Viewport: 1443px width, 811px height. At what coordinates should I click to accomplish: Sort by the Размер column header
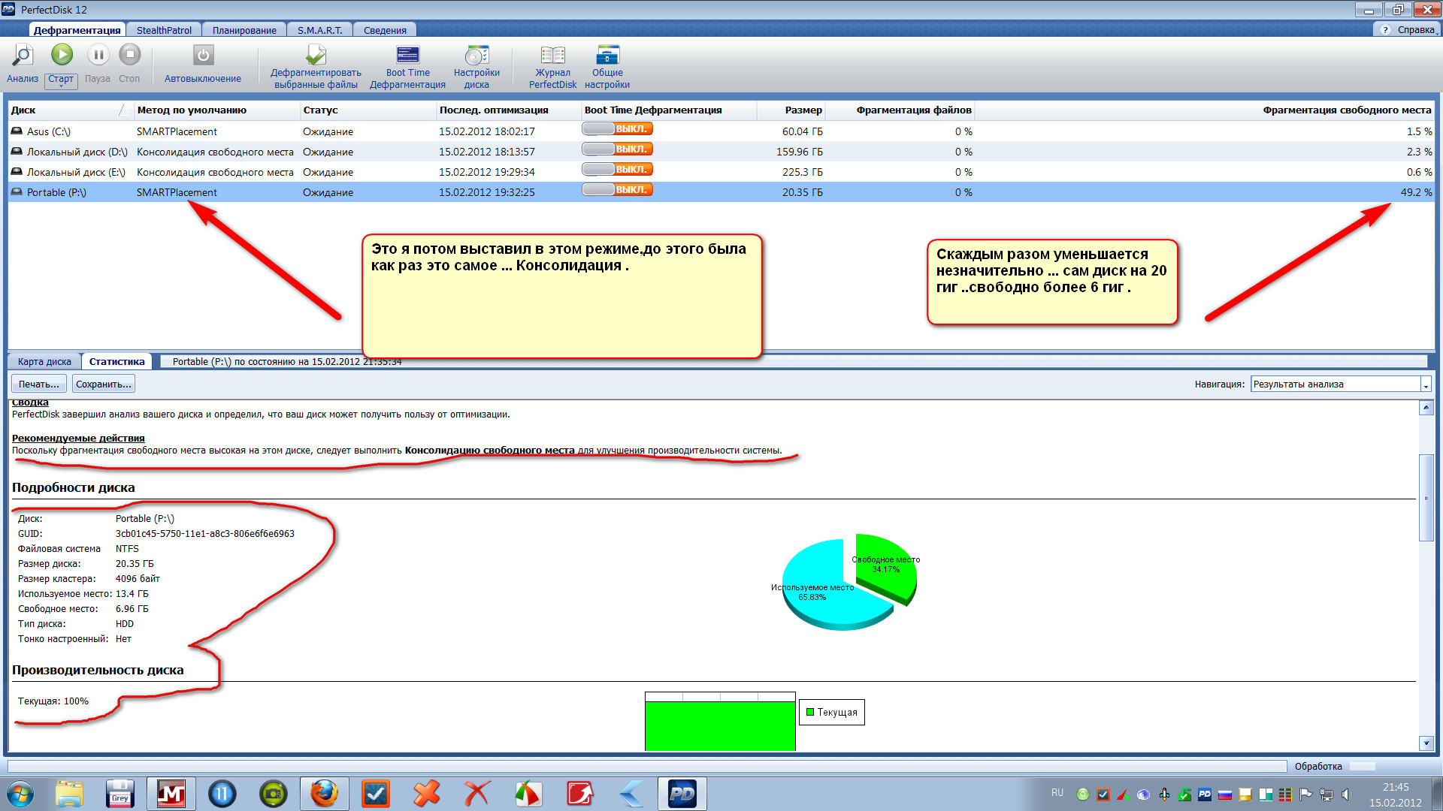coord(791,110)
